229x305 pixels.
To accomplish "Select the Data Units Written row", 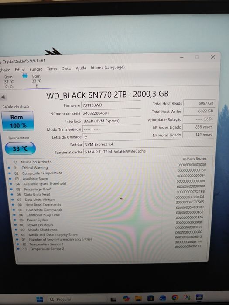I will tap(108, 199).
